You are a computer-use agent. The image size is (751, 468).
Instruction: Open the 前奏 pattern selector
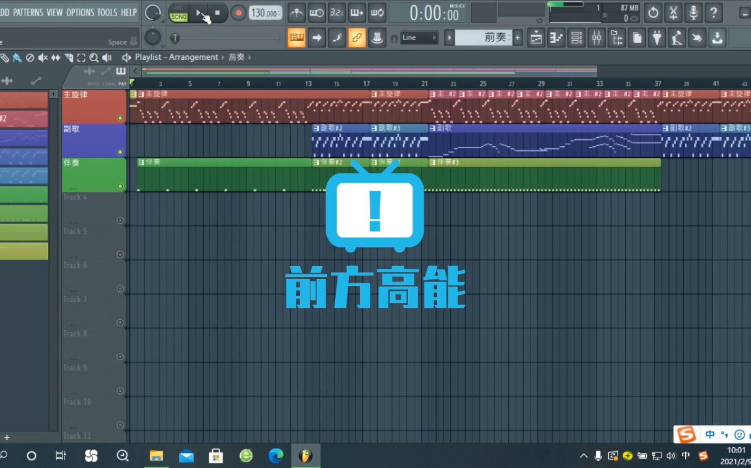(x=483, y=38)
